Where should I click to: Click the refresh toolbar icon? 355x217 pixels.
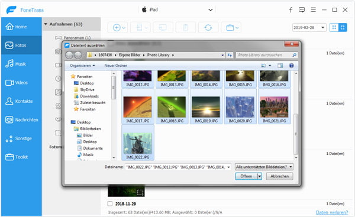[x=208, y=28]
